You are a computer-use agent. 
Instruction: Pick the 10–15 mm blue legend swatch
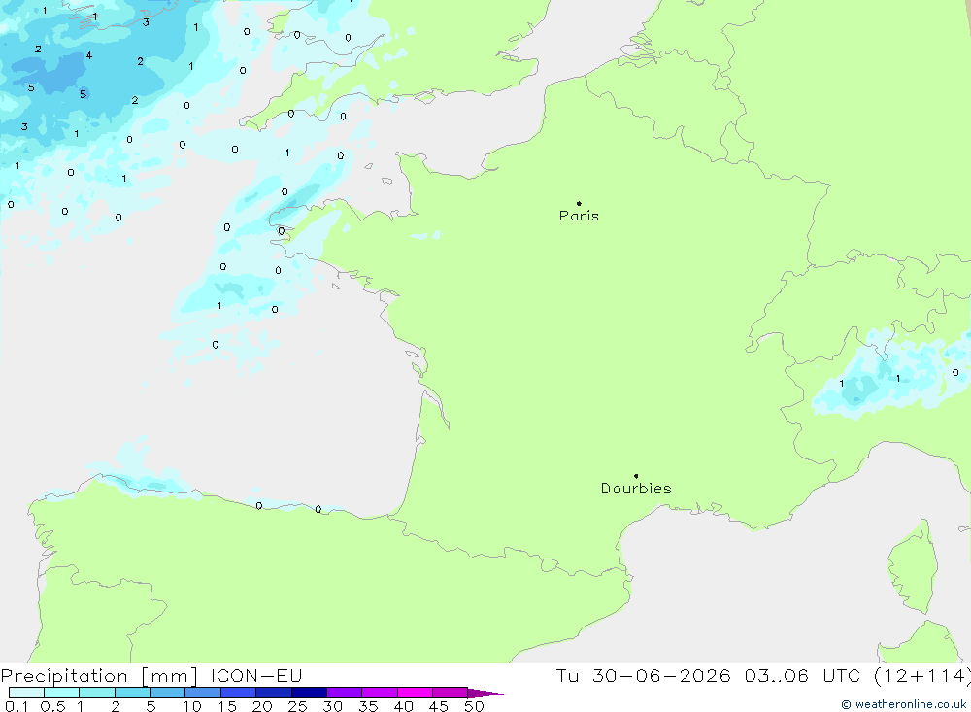click(203, 693)
